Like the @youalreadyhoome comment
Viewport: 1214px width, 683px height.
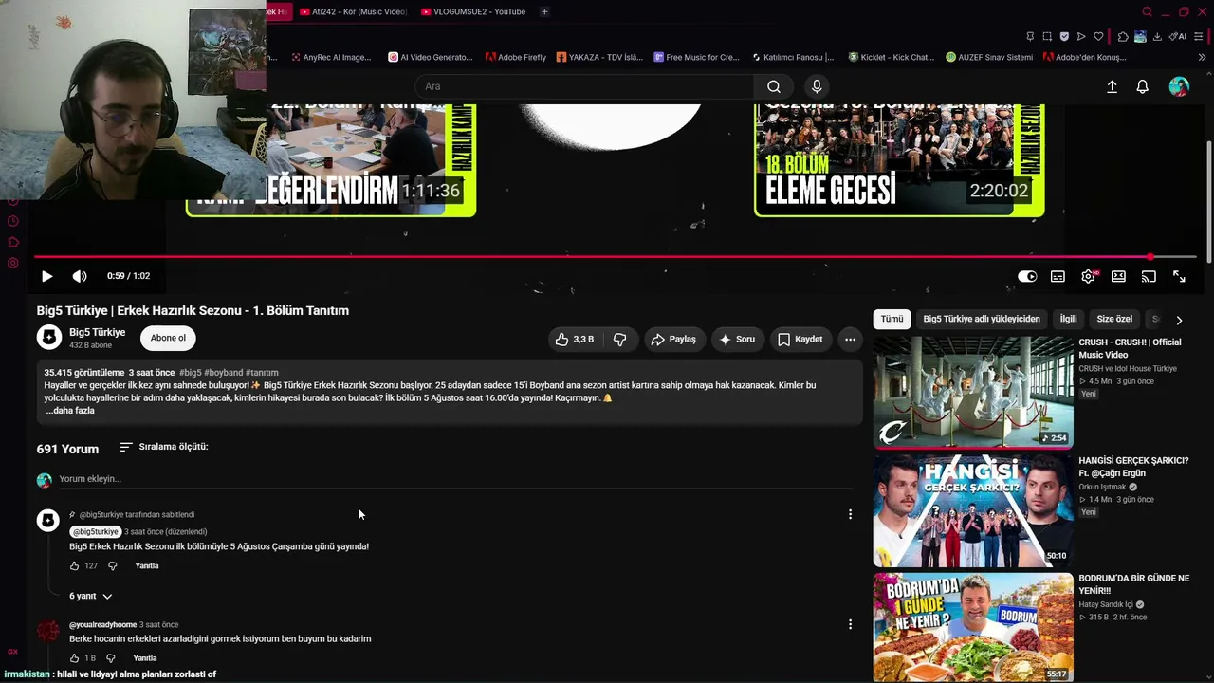(x=75, y=658)
